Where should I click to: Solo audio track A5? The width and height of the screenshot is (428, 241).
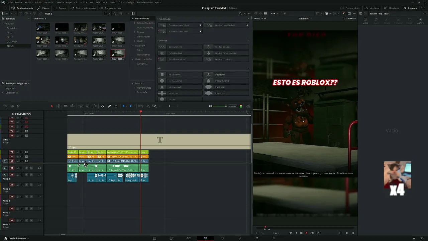[x=27, y=209]
